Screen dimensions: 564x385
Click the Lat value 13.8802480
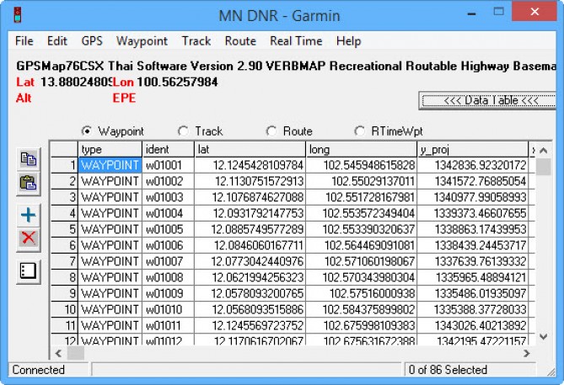click(x=77, y=82)
